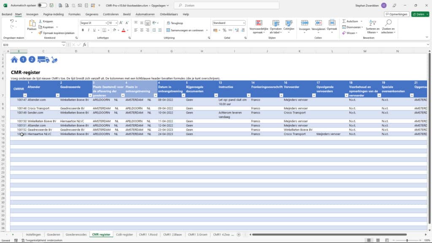Click the percentage format icon
This screenshot has width=432, height=243.
224,30
